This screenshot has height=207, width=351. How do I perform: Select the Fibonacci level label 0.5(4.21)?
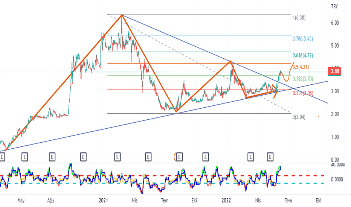pyautogui.click(x=301, y=67)
